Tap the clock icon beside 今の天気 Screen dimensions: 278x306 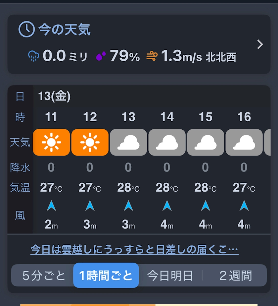[x=26, y=30]
